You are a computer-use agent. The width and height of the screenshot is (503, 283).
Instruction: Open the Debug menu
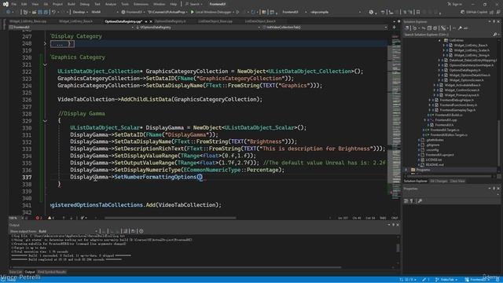[85, 4]
